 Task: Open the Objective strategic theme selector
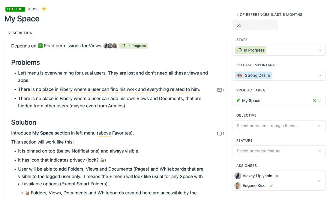[x=279, y=126]
